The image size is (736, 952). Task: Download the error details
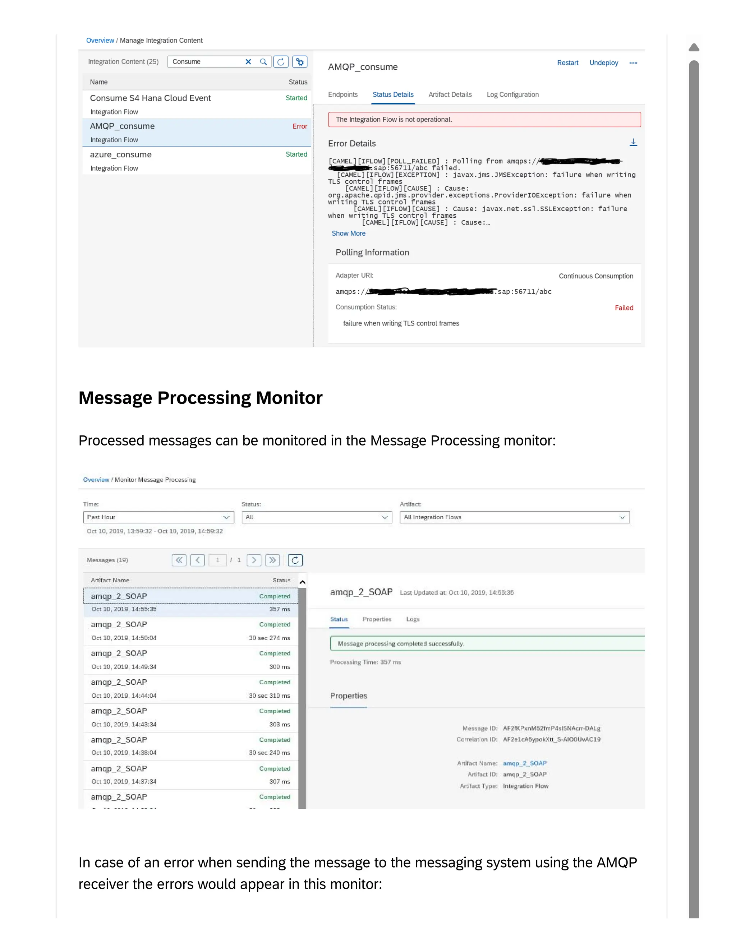pos(634,143)
